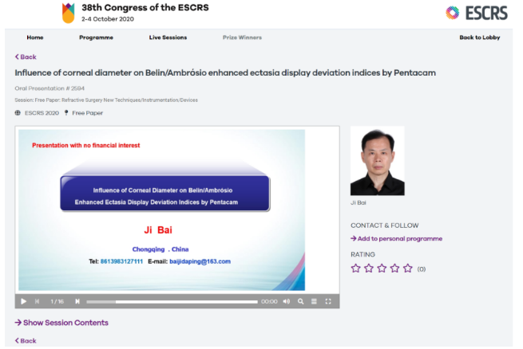Seek along the video progress bar
The height and width of the screenshot is (349, 523).
click(x=172, y=302)
